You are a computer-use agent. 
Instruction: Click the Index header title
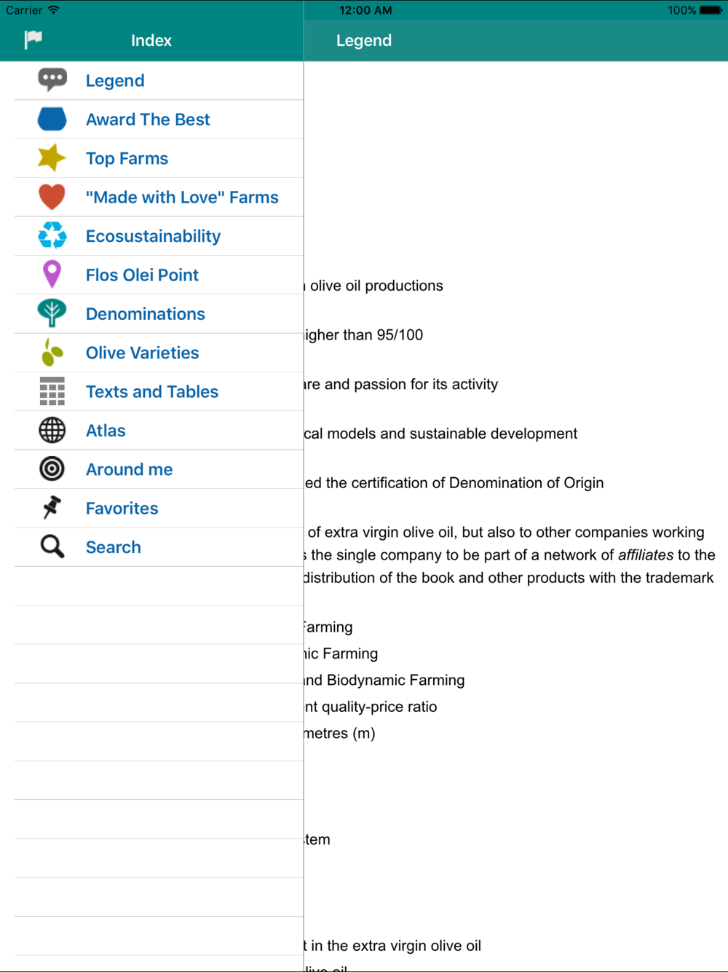click(x=151, y=41)
